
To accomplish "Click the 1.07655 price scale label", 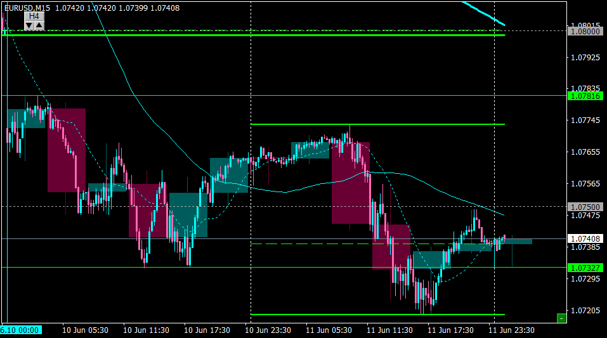I will [x=585, y=152].
